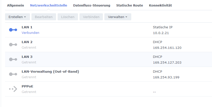Image resolution: width=212 pixels, height=107 pixels.
Task: Select the LAN 1 row label
Action: [x=27, y=27]
